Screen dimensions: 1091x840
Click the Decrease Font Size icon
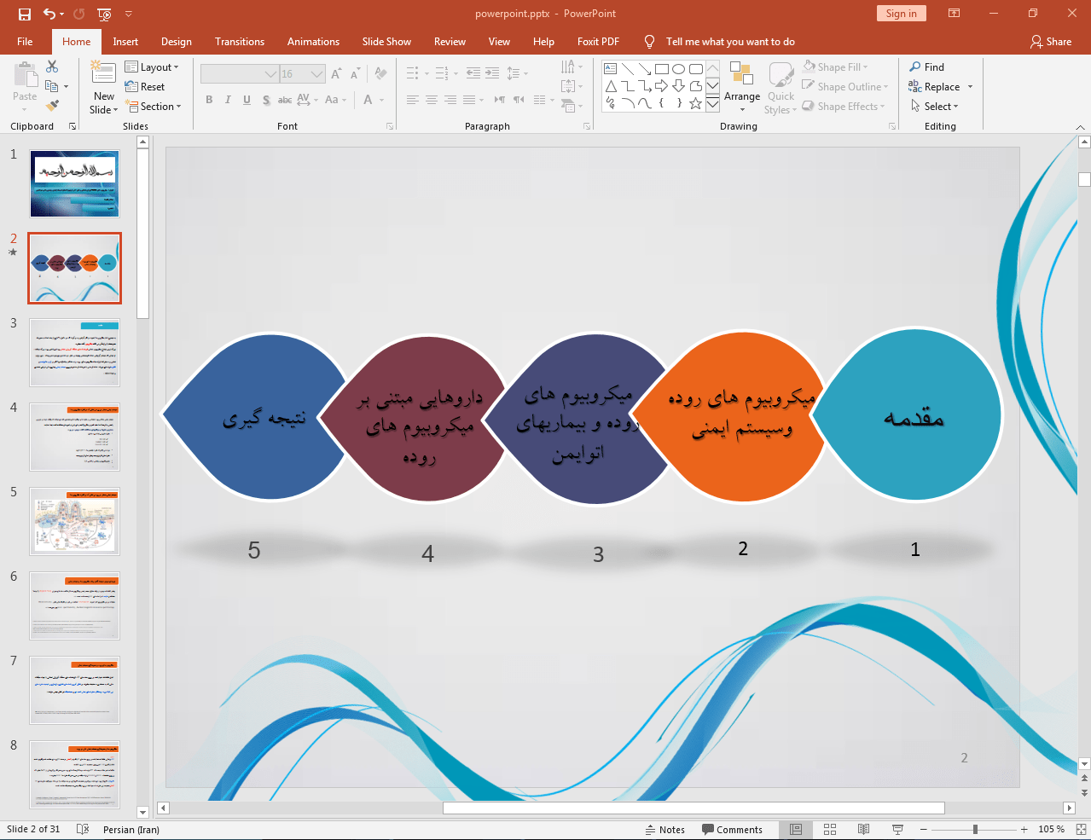click(355, 74)
